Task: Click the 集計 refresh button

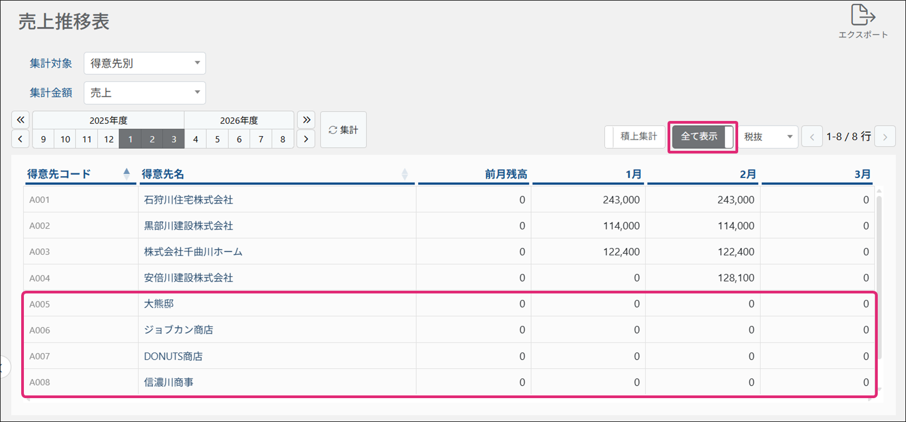Action: pos(343,130)
